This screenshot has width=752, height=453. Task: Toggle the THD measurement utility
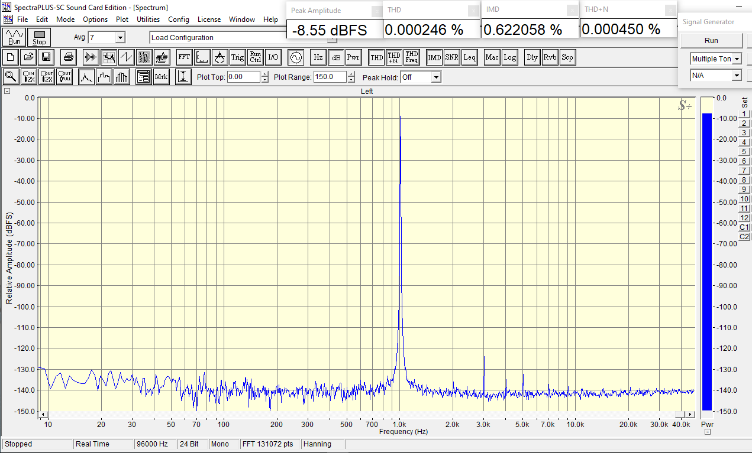(376, 57)
